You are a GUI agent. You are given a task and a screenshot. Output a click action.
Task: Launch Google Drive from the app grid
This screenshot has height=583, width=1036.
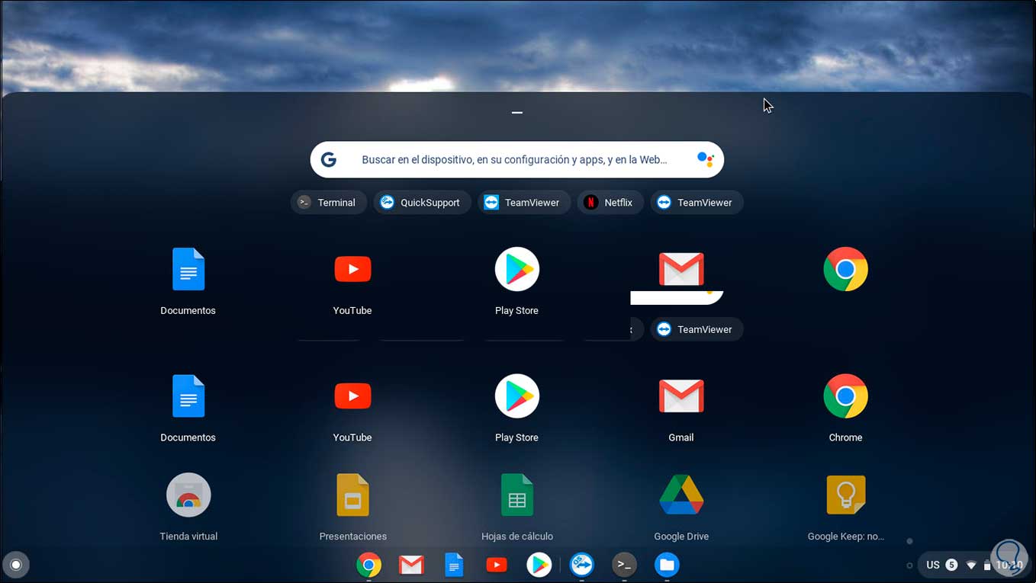[x=681, y=507]
